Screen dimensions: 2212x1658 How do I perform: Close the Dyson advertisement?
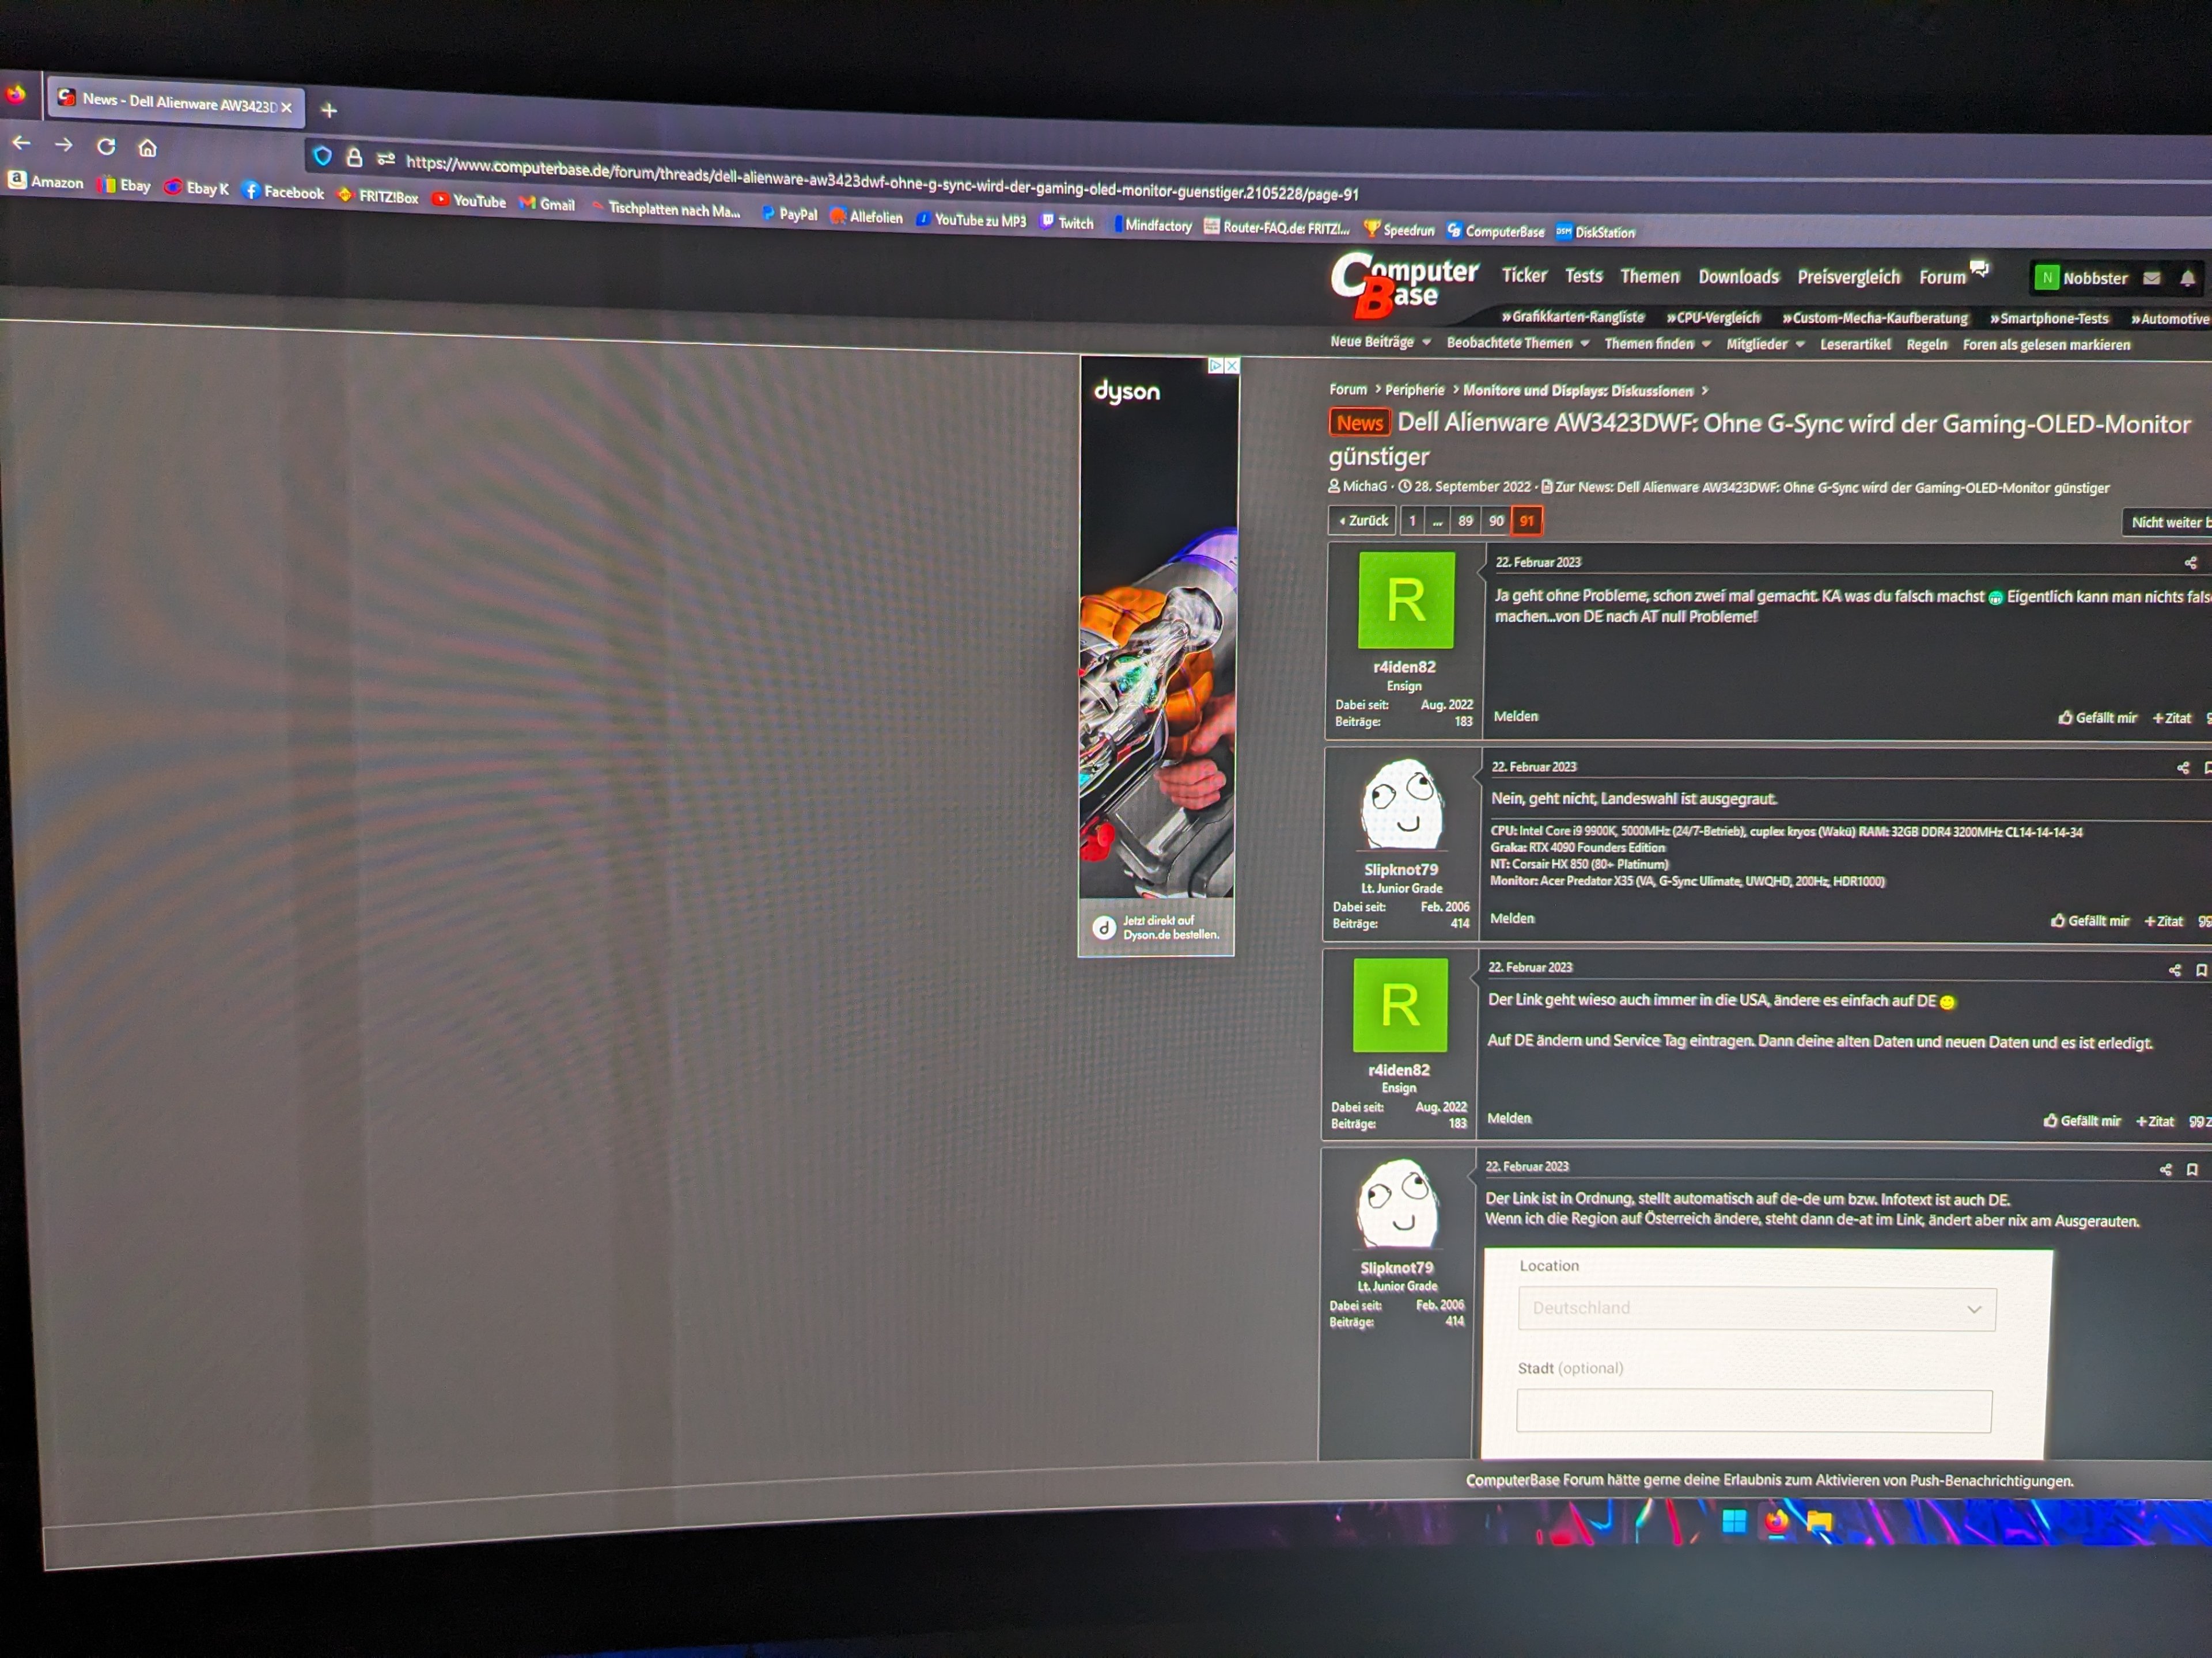[1232, 366]
